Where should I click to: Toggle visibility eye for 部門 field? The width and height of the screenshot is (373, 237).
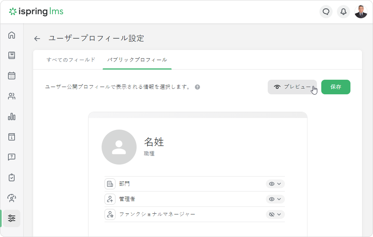click(271, 184)
